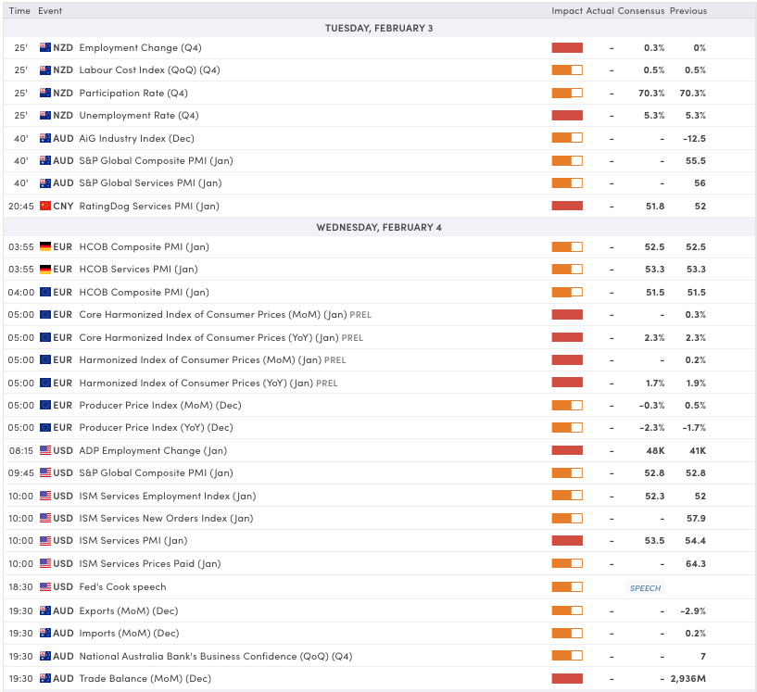
Task: Click the 0.3% consensus for Employment Change (Q4)
Action: pos(654,48)
